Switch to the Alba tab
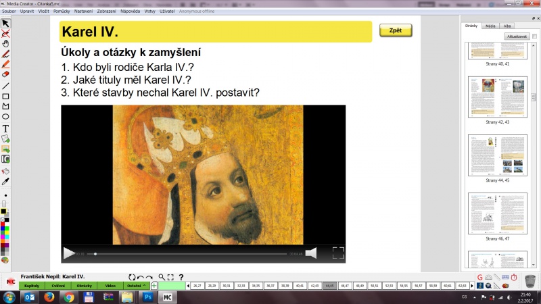This screenshot has height=304, width=541. click(507, 26)
